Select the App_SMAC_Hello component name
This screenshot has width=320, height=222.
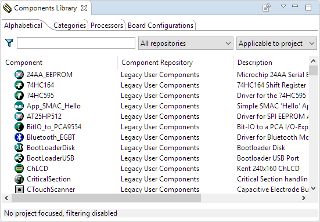pyautogui.click(x=53, y=106)
